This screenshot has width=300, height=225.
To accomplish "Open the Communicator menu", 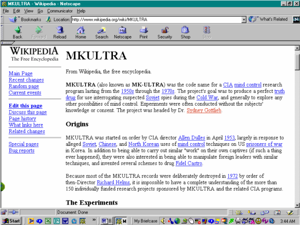I will click(60, 11).
